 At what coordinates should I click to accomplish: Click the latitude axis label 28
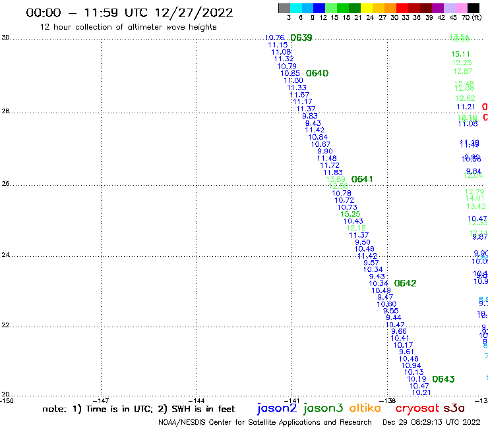pyautogui.click(x=5, y=111)
